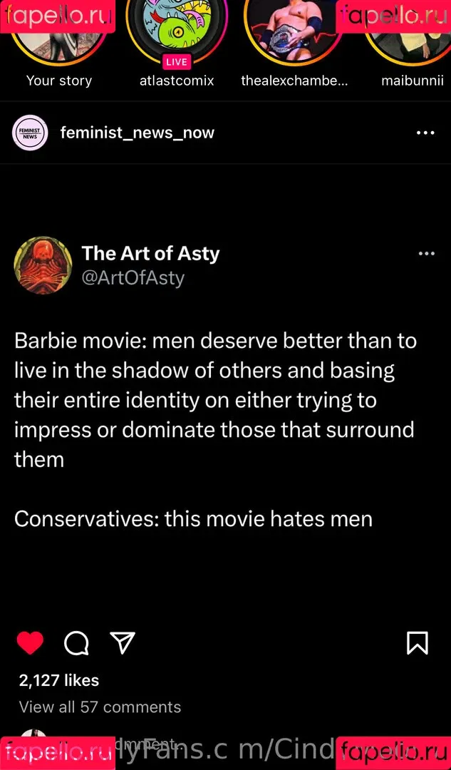The height and width of the screenshot is (770, 451).
Task: Share post with paper plane icon
Action: pos(123,642)
